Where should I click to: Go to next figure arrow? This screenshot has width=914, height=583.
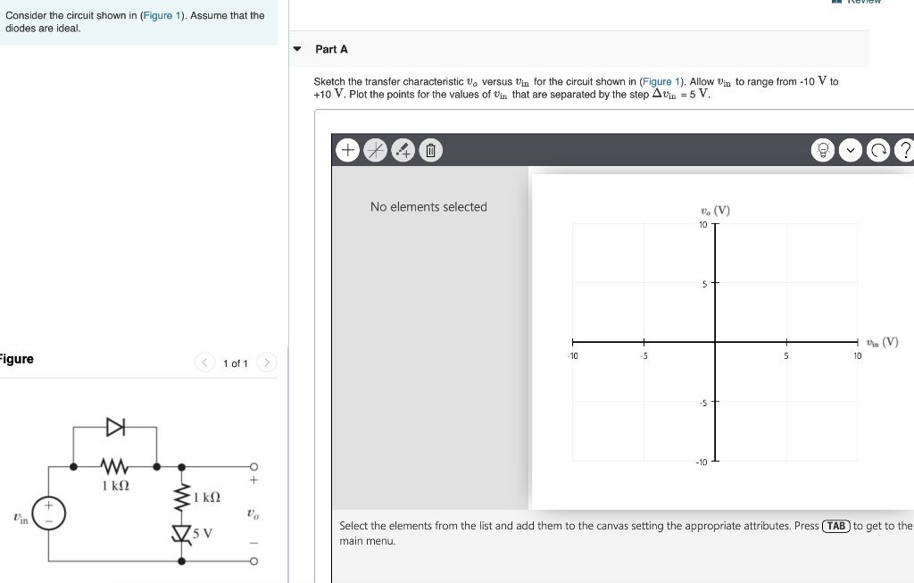coord(266,362)
